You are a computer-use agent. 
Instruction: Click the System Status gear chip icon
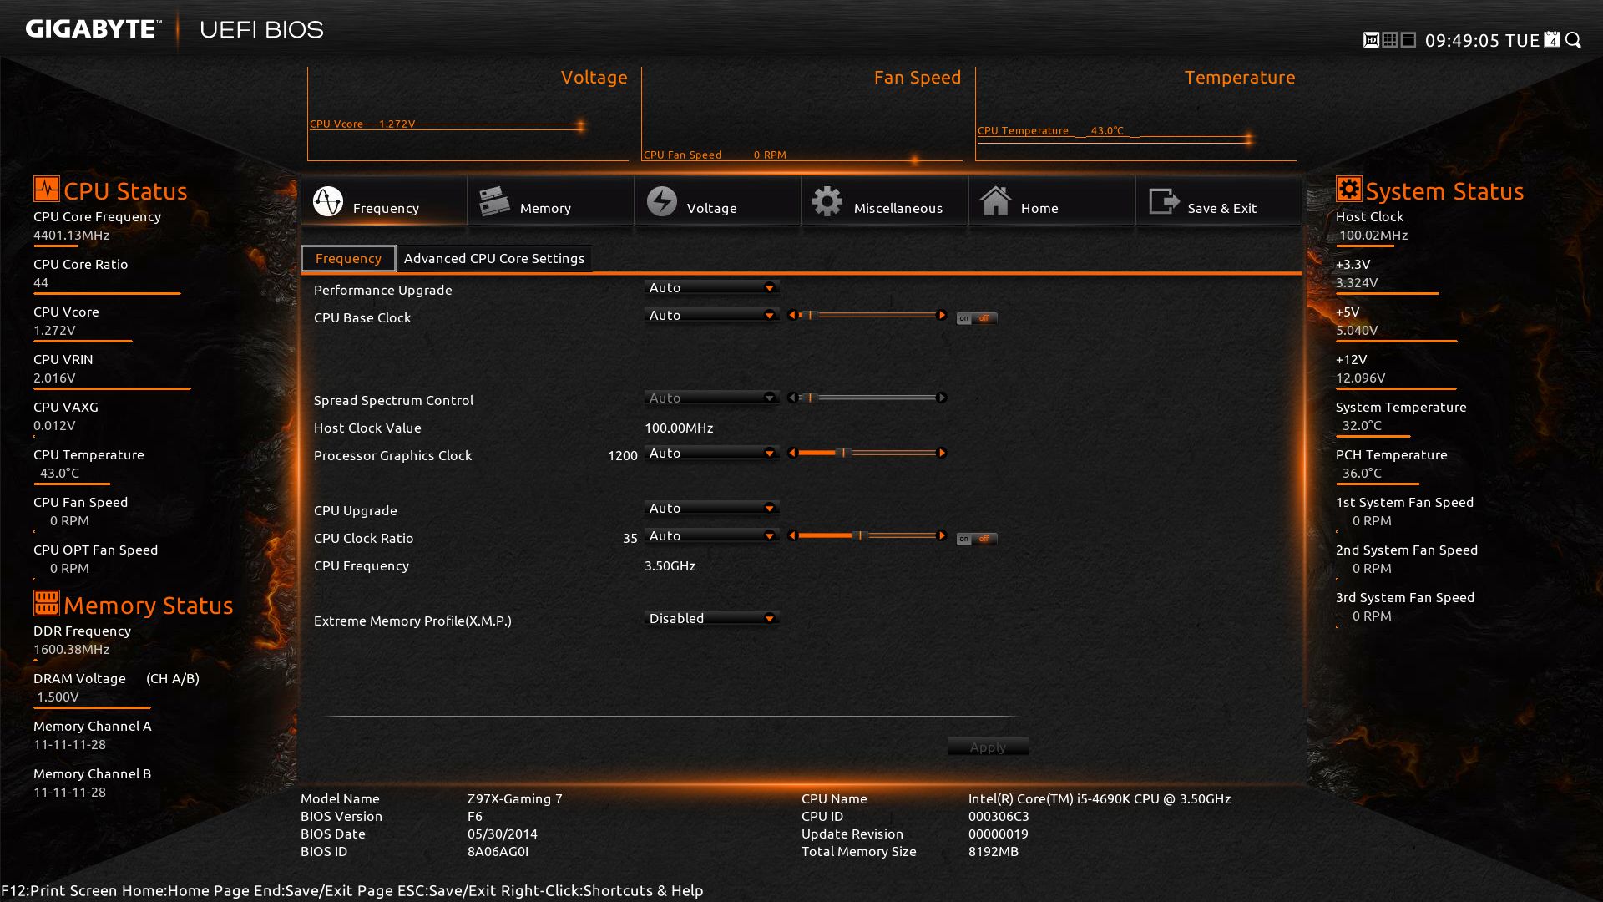coord(1348,189)
